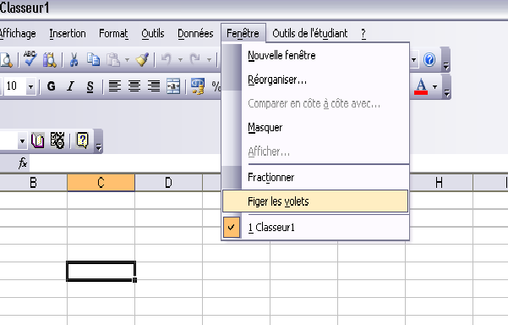Open the font size 10 dropdown
Viewport: 508px width, 325px height.
coord(30,87)
